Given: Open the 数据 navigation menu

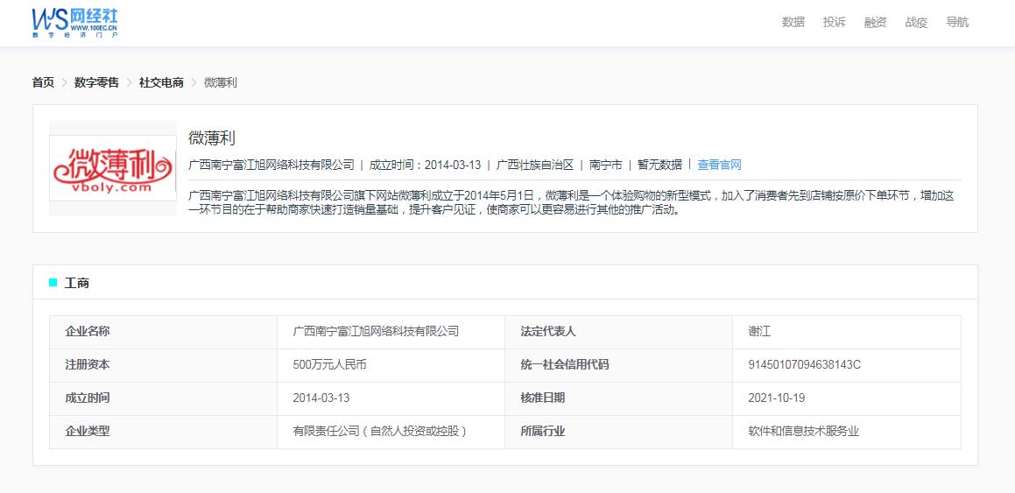Looking at the screenshot, I should coord(793,22).
